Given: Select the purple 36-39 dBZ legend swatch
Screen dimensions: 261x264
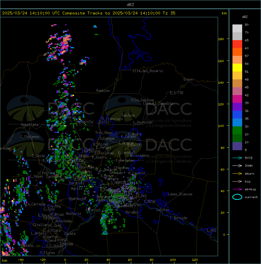Looking at the screenshot, I should 237,107.
